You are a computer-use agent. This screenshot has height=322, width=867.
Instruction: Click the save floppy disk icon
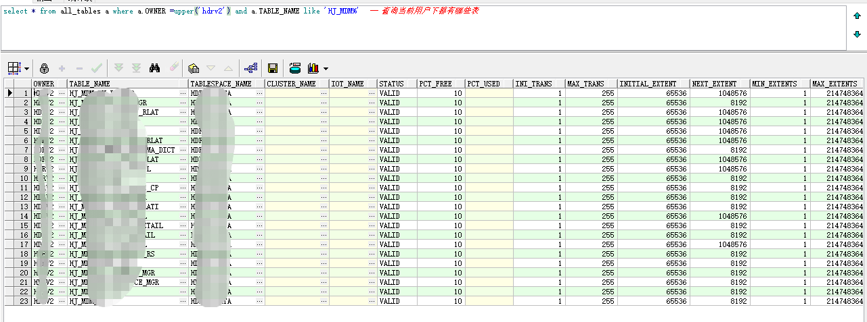[273, 68]
